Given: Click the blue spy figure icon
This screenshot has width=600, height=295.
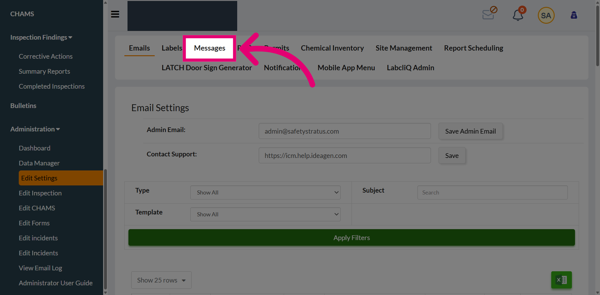Looking at the screenshot, I should [x=574, y=15].
